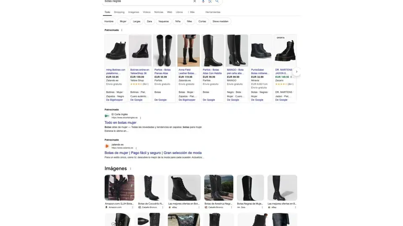Image resolution: width=403 pixels, height=226 pixels.
Task: Open menu dots for Botas de Cocodrilo result
Action: pyautogui.click(x=162, y=207)
